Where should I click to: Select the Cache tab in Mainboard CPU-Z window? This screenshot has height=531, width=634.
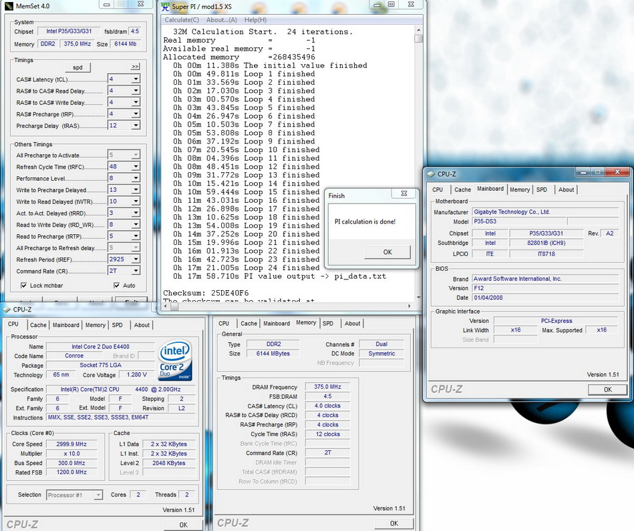pos(462,190)
